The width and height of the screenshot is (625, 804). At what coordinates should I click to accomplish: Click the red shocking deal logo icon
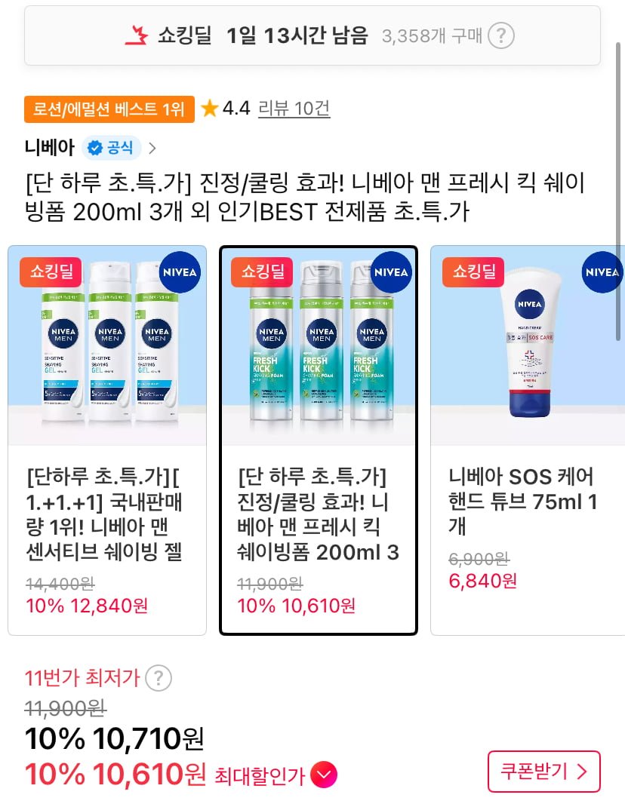point(137,35)
